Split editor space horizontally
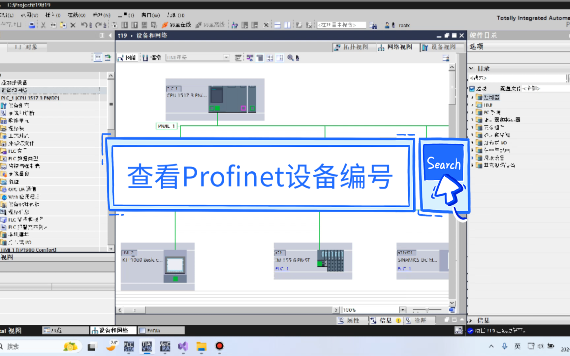 click(278, 25)
